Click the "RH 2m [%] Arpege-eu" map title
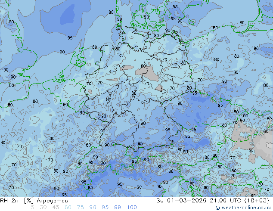Screen dimensions: 273x211 pyautogui.click(x=34, y=201)
